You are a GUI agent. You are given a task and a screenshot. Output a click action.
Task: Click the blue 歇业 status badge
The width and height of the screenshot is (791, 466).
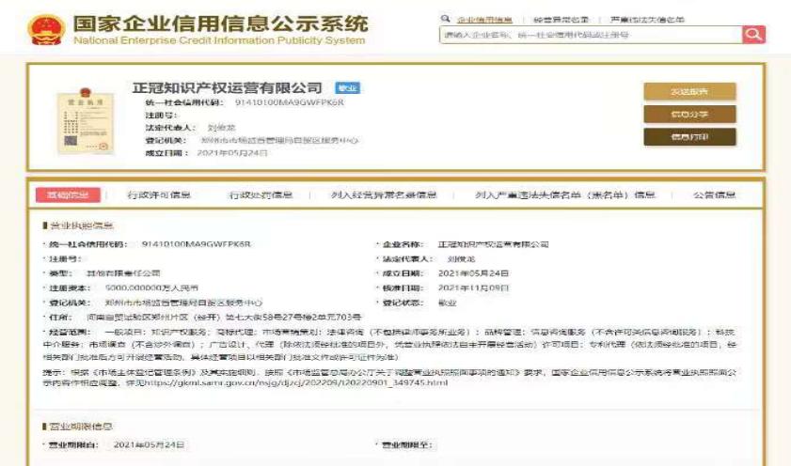pyautogui.click(x=347, y=88)
